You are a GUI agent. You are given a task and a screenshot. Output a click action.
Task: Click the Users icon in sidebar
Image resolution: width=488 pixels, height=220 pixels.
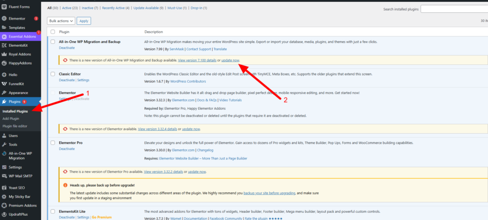(x=4, y=136)
